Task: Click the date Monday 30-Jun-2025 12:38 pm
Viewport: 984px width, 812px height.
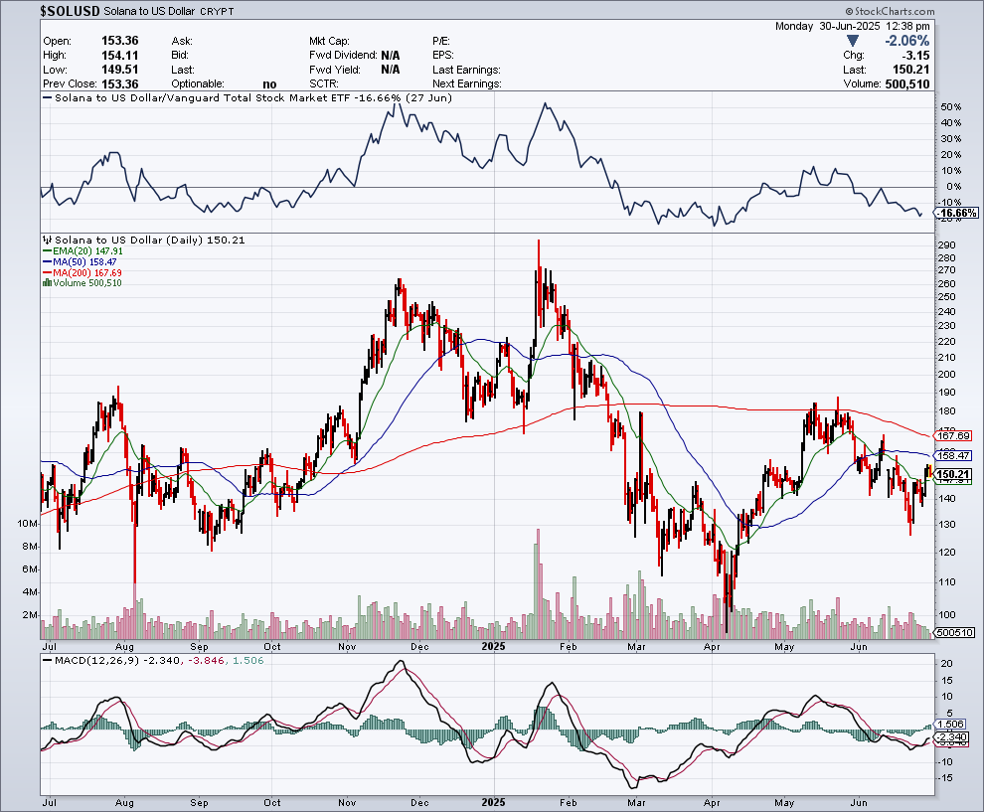Action: (852, 27)
